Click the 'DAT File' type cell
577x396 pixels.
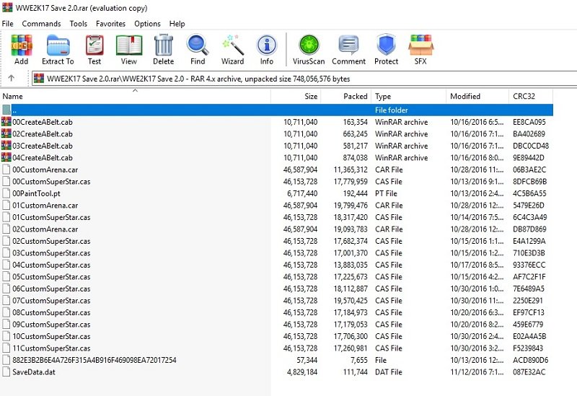389,371
